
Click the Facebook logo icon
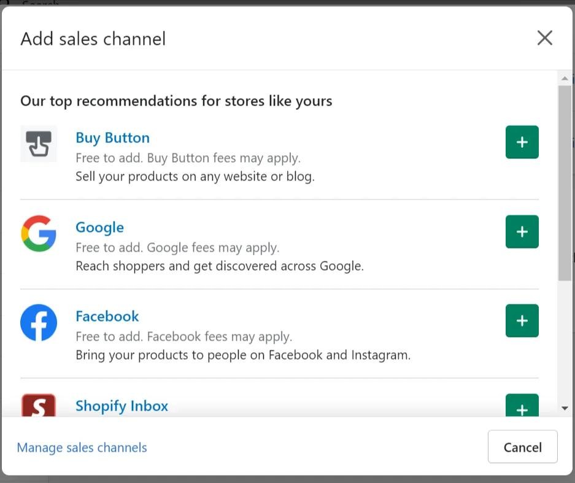tap(39, 322)
